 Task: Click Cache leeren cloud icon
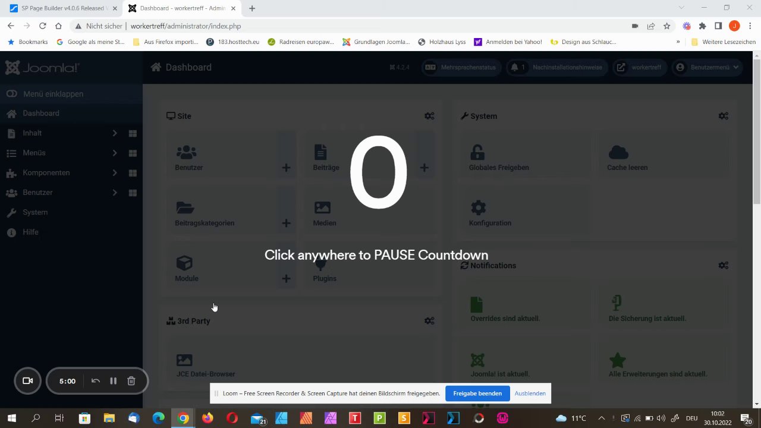pyautogui.click(x=618, y=152)
